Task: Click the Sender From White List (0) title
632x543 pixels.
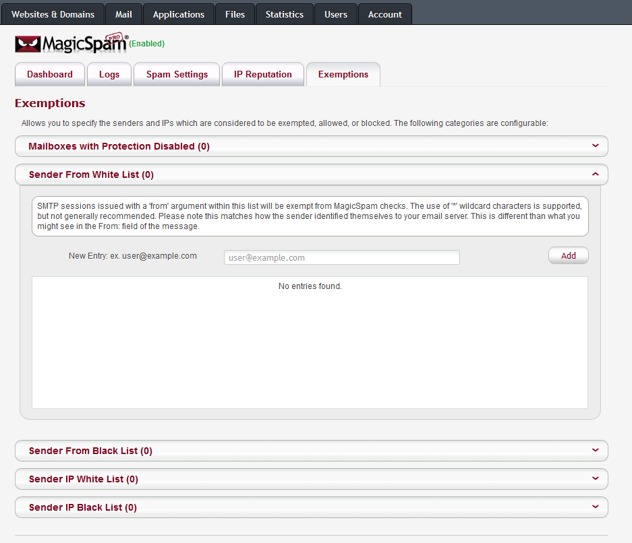Action: pos(91,174)
